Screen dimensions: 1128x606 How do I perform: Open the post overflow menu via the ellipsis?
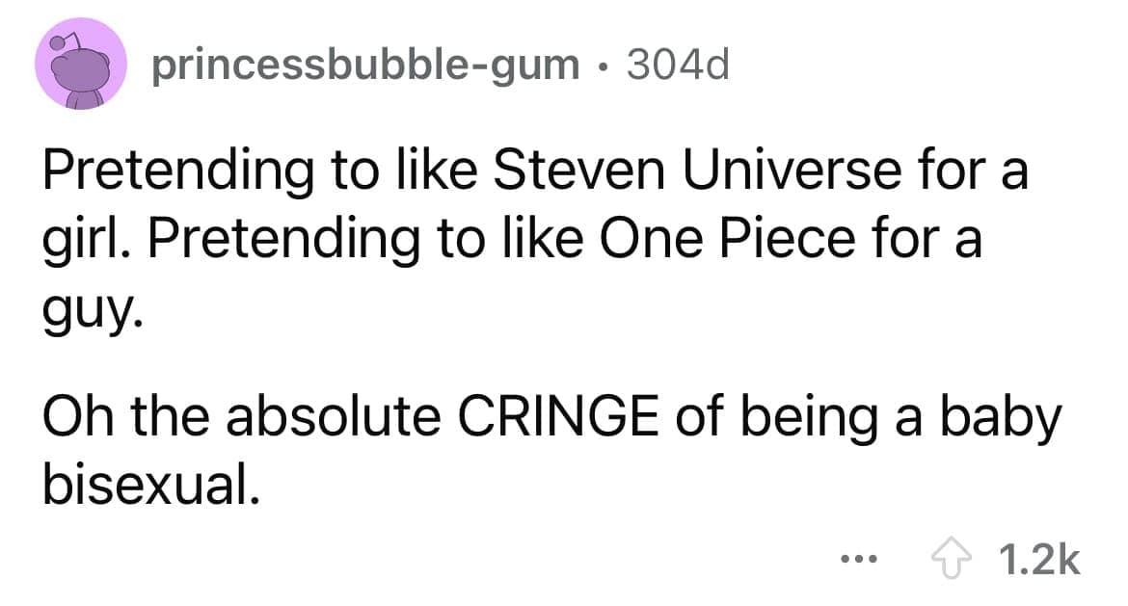(x=859, y=557)
